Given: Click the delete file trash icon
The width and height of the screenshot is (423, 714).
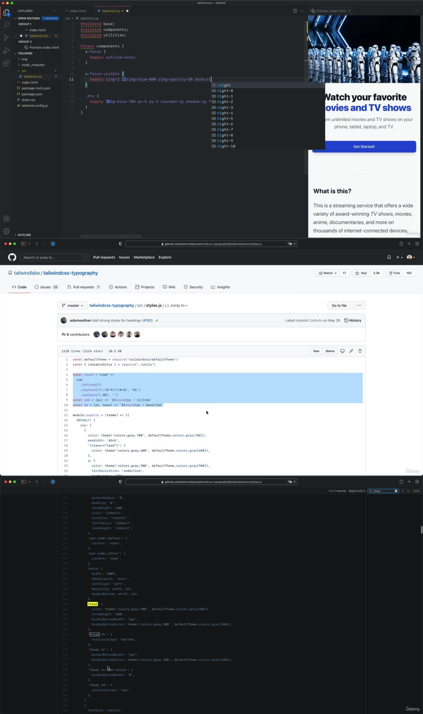Looking at the screenshot, I should click(x=360, y=351).
